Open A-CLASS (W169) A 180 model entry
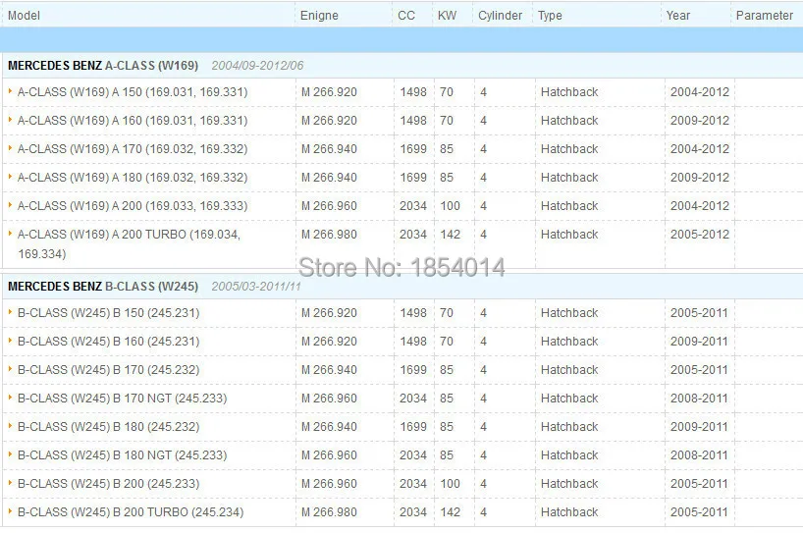 click(133, 177)
